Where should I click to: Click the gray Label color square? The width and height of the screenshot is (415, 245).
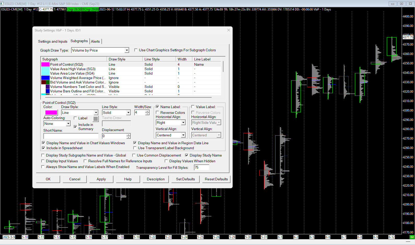(x=96, y=119)
